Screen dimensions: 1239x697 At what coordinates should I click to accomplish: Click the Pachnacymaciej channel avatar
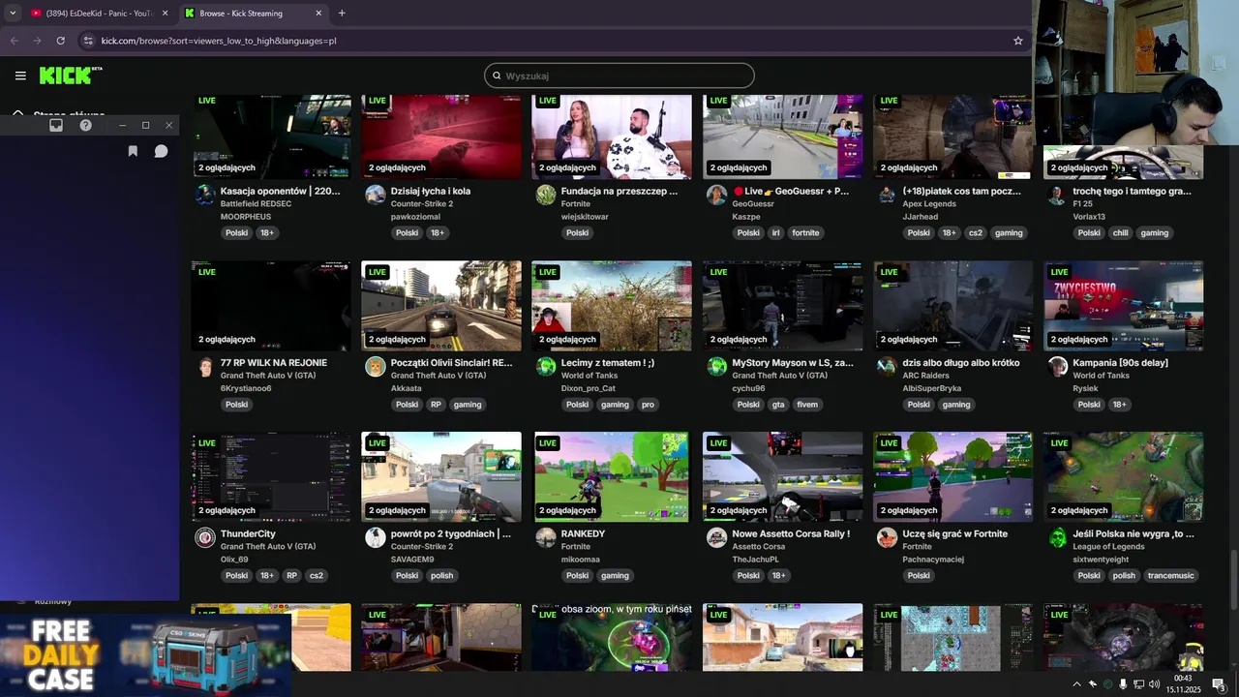[x=887, y=537]
